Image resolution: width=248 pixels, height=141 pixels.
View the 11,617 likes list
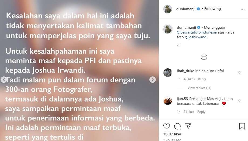coord(173,134)
